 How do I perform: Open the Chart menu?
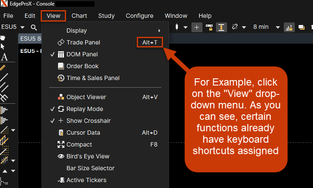pos(79,16)
